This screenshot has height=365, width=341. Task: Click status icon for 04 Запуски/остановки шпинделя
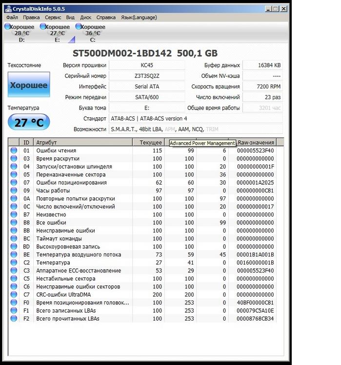tap(14, 167)
